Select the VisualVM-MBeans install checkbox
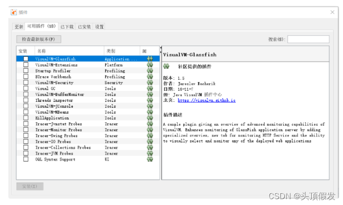Viewport: 343px width, 205px height. tap(26, 112)
